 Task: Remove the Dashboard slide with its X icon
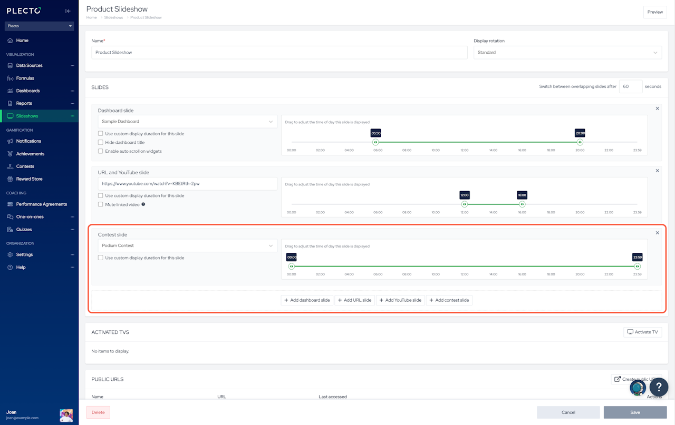657,108
